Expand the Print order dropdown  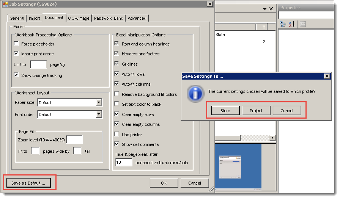(x=99, y=114)
